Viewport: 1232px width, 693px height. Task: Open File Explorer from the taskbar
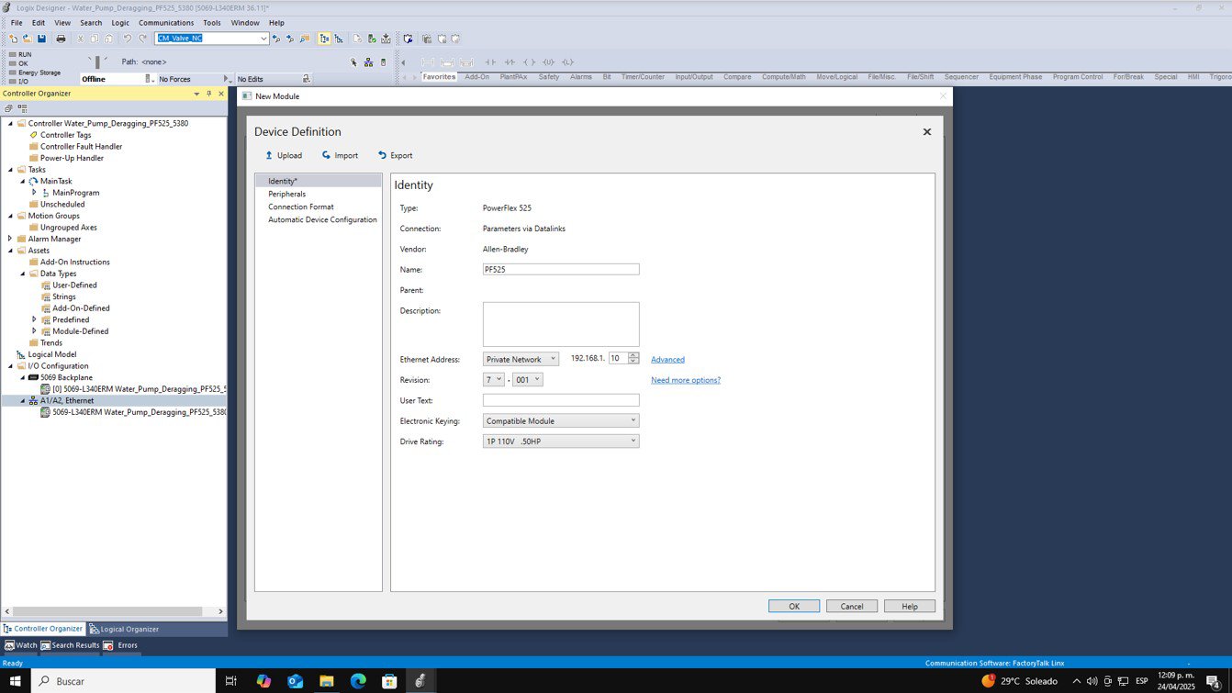[326, 681]
